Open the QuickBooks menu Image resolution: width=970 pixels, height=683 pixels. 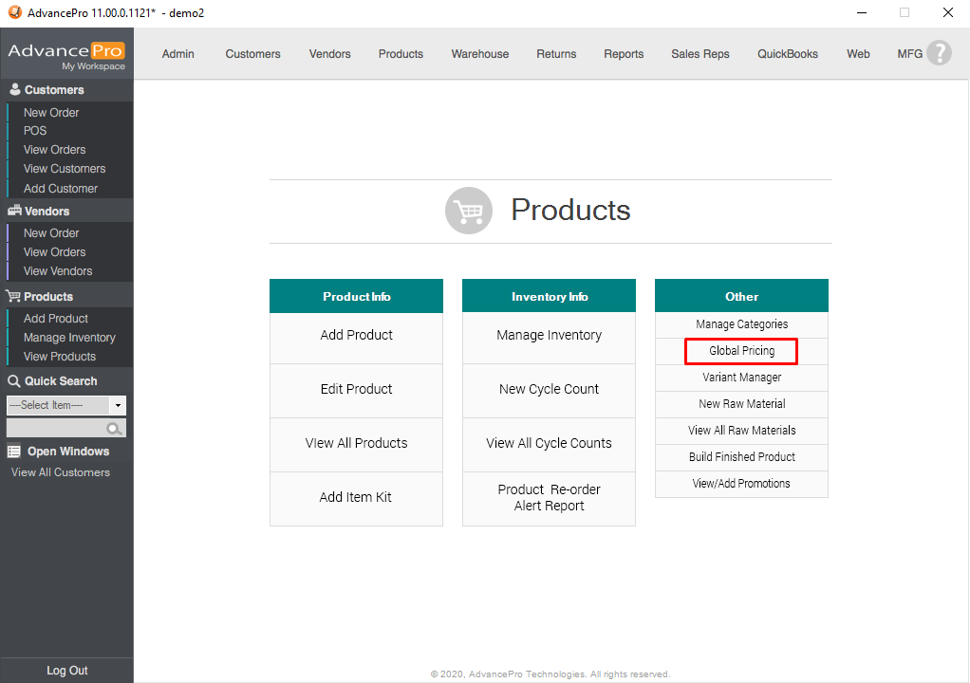coord(787,54)
